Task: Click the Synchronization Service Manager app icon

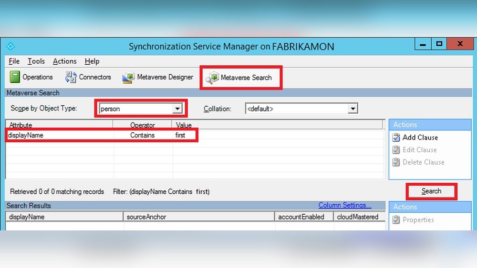Action: tap(10, 46)
